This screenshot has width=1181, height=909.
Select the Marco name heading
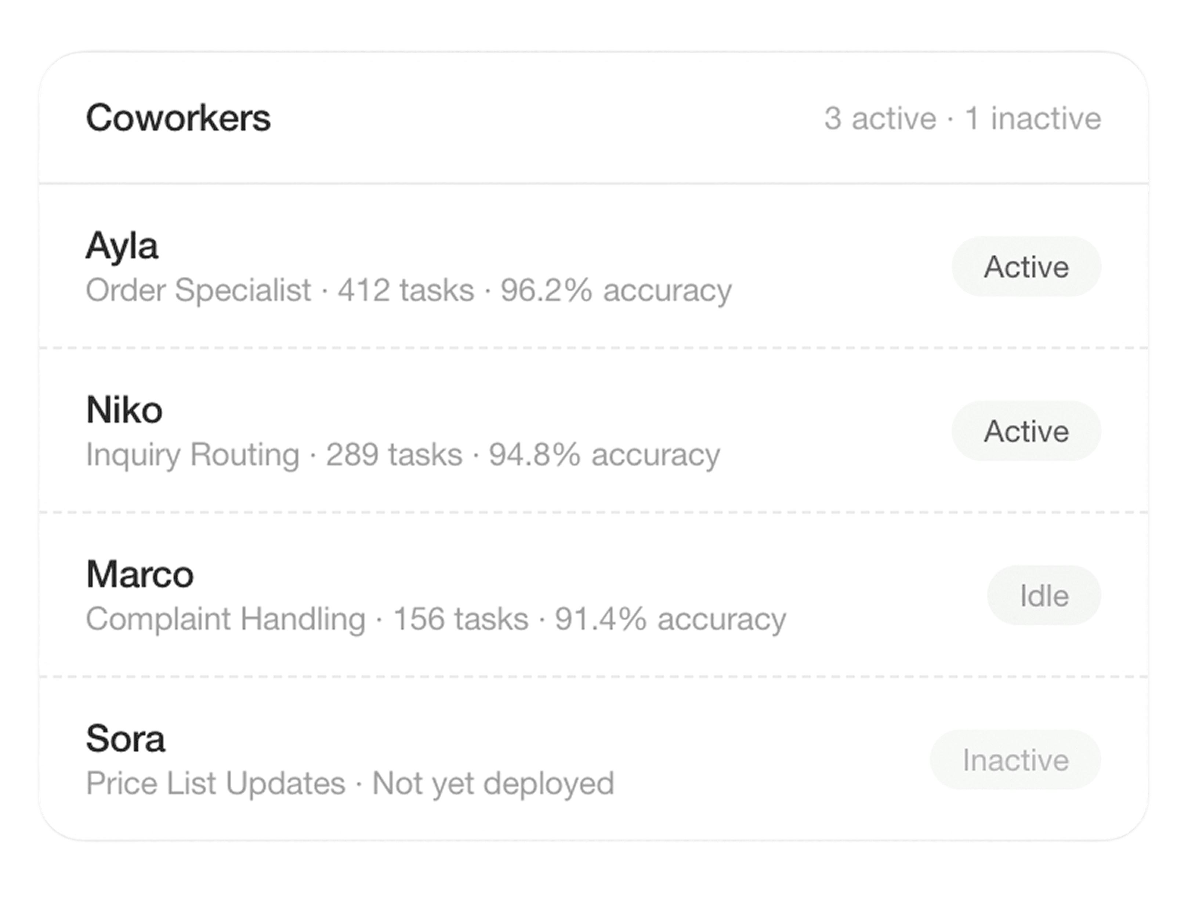[x=140, y=574]
